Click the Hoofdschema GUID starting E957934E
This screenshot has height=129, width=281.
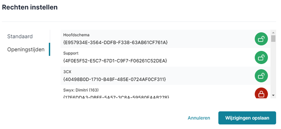point(115,43)
